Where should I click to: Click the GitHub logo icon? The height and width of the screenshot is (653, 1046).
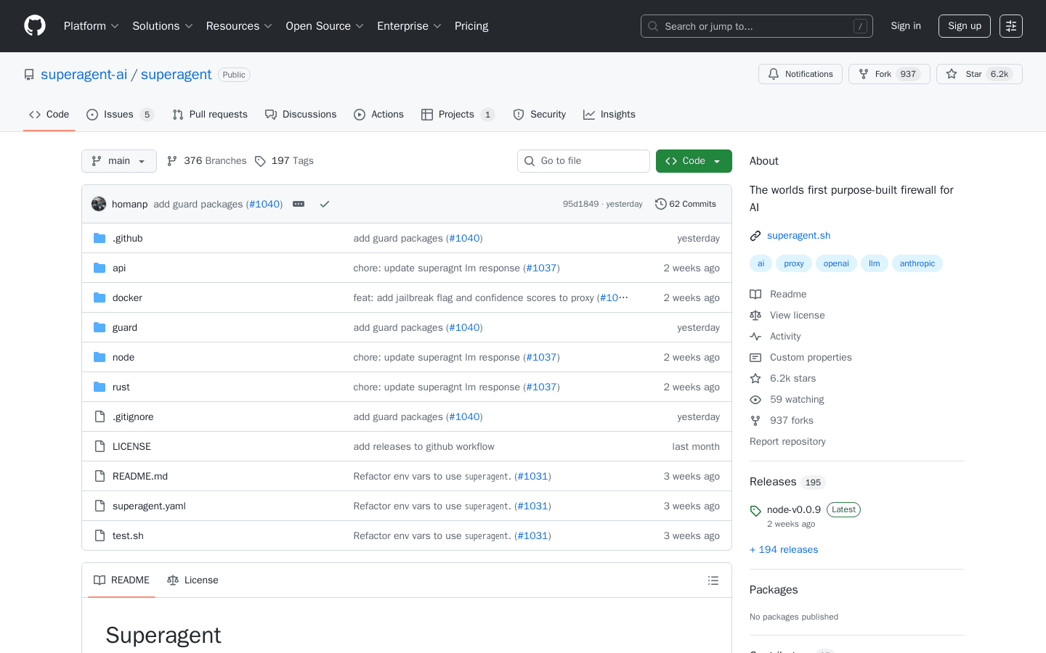[x=35, y=26]
